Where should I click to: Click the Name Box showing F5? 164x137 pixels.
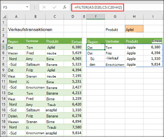tap(16, 7)
